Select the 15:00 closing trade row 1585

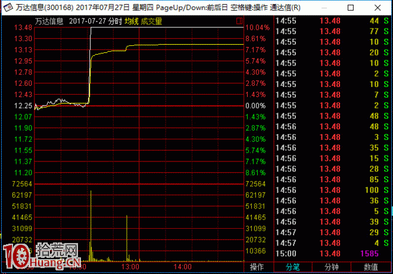pyautogui.click(x=332, y=253)
